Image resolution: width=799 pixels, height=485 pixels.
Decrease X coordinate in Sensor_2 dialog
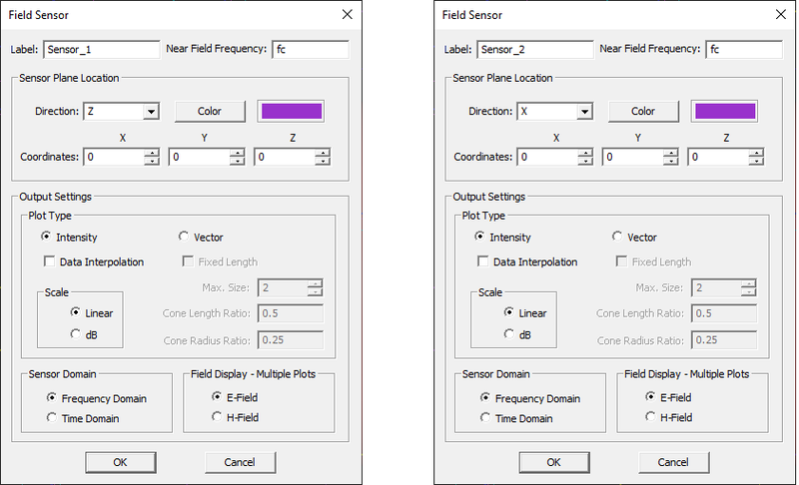coord(586,161)
